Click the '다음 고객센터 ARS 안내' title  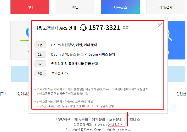pyautogui.click(x=55, y=28)
